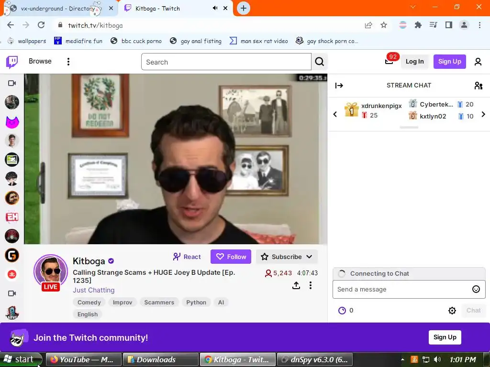Open Chrome tab search dropdown arrow
The image size is (490, 367).
[x=413, y=7]
